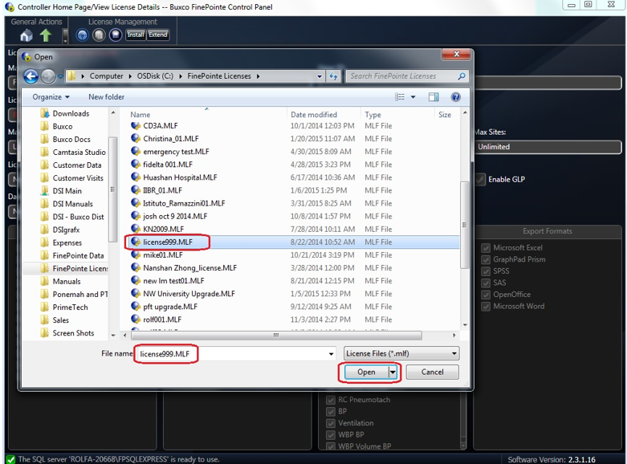Select IIBR_01.MLF file
The width and height of the screenshot is (627, 464).
click(162, 190)
